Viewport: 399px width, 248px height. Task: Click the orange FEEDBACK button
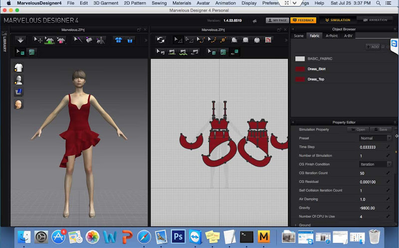tap(303, 20)
